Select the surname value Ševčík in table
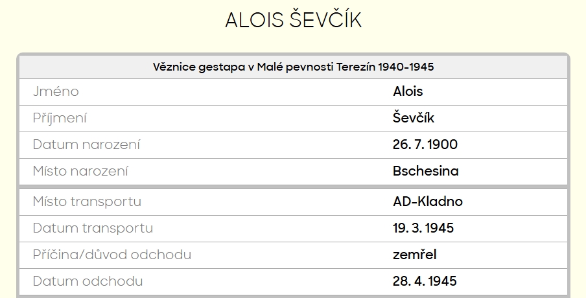Image resolution: width=586 pixels, height=298 pixels. point(413,118)
